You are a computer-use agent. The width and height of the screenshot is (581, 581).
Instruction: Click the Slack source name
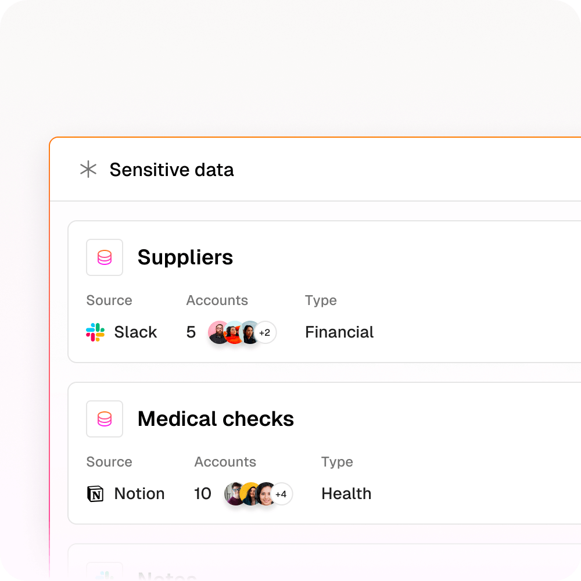[x=135, y=332]
